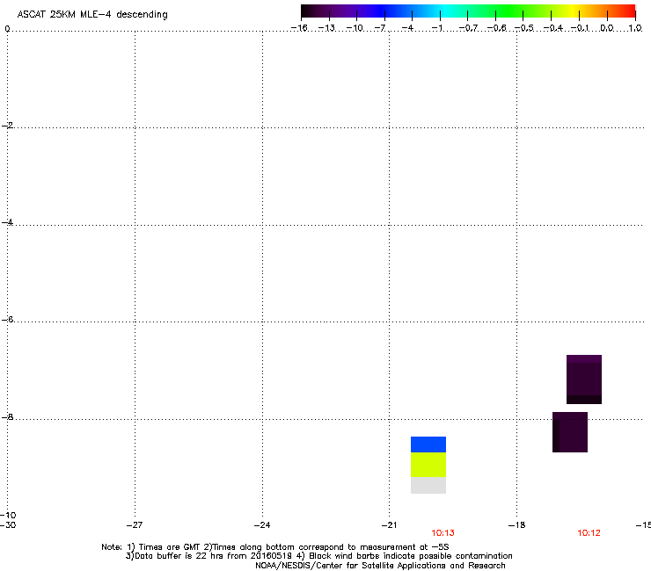This screenshot has height=571, width=651.
Task: Click the -18 longitude axis label
Action: click(516, 525)
